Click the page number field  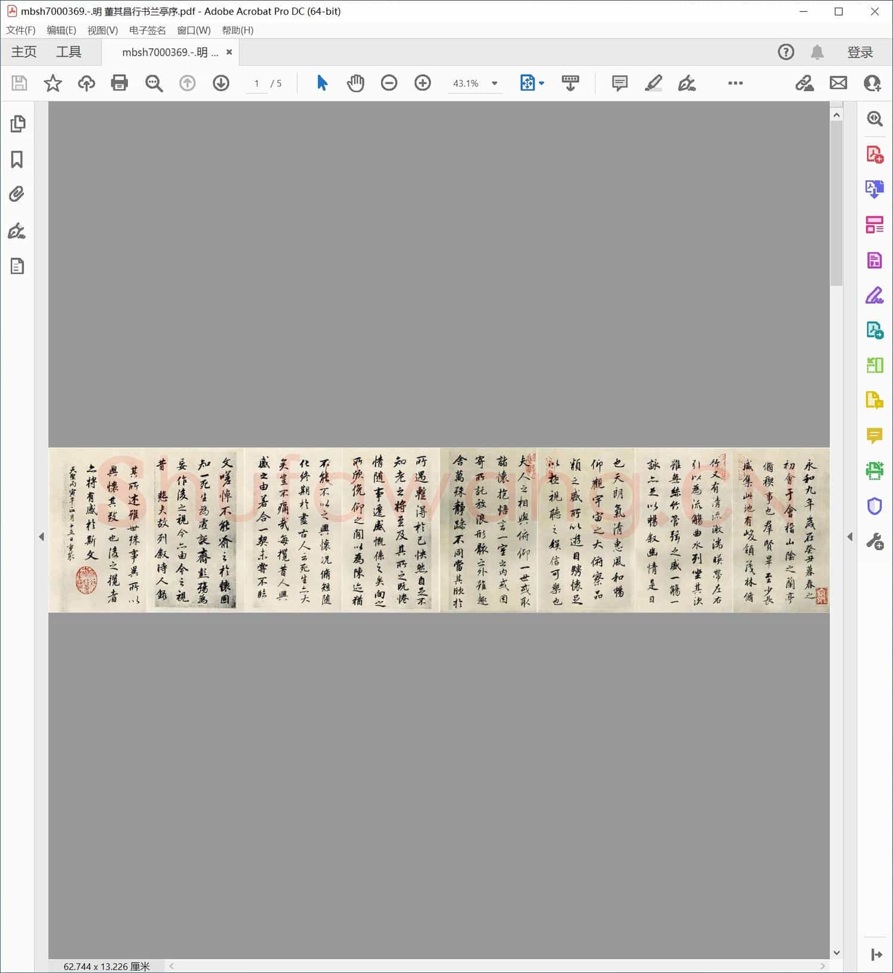pyautogui.click(x=257, y=83)
